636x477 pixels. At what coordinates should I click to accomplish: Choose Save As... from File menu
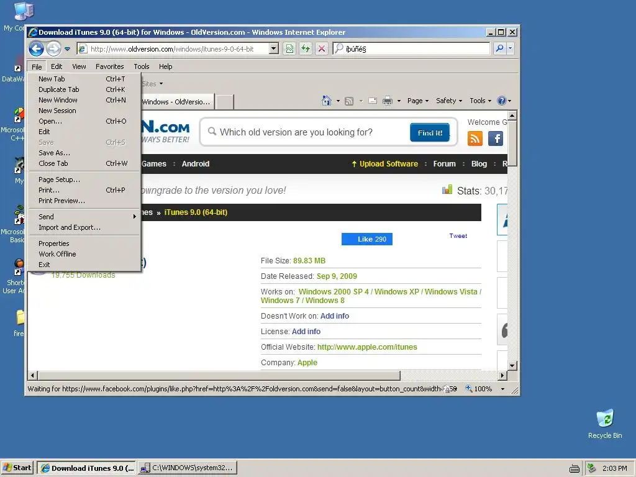coord(84,153)
